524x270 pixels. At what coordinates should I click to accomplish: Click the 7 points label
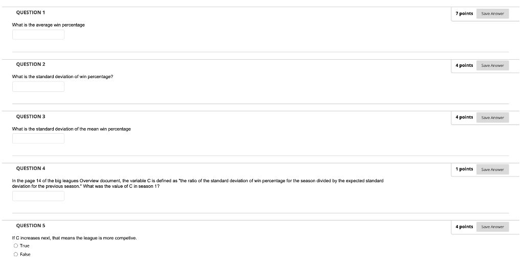464,14
